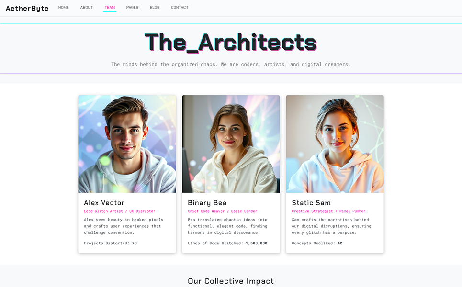Click the Concepts Realized: 42 stat
This screenshot has width=462, height=287.
click(x=317, y=243)
